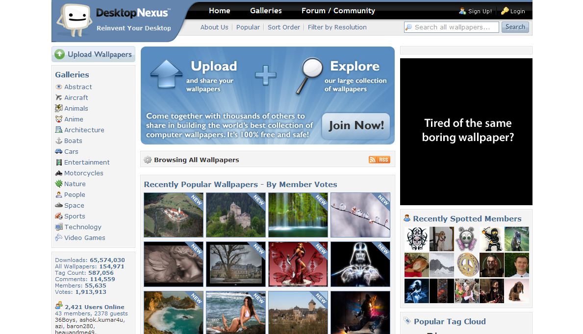This screenshot has width=583, height=334.
Task: Open the Darth Vader neon wallpaper
Action: point(360,264)
